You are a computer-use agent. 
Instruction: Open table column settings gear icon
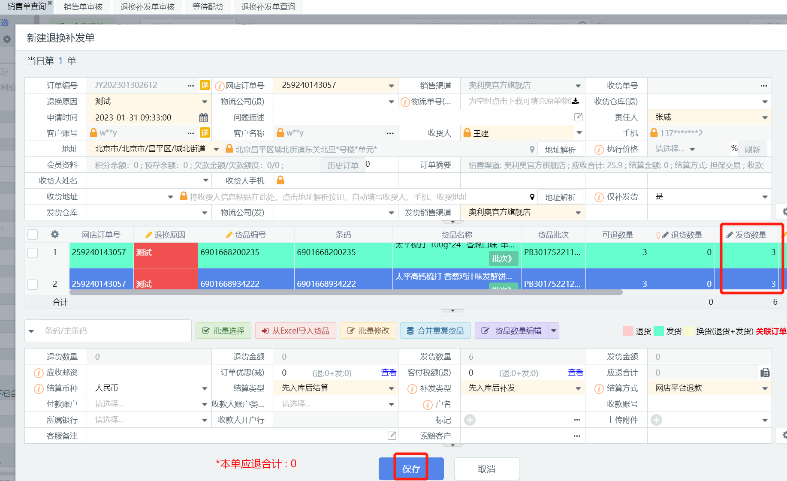click(55, 234)
